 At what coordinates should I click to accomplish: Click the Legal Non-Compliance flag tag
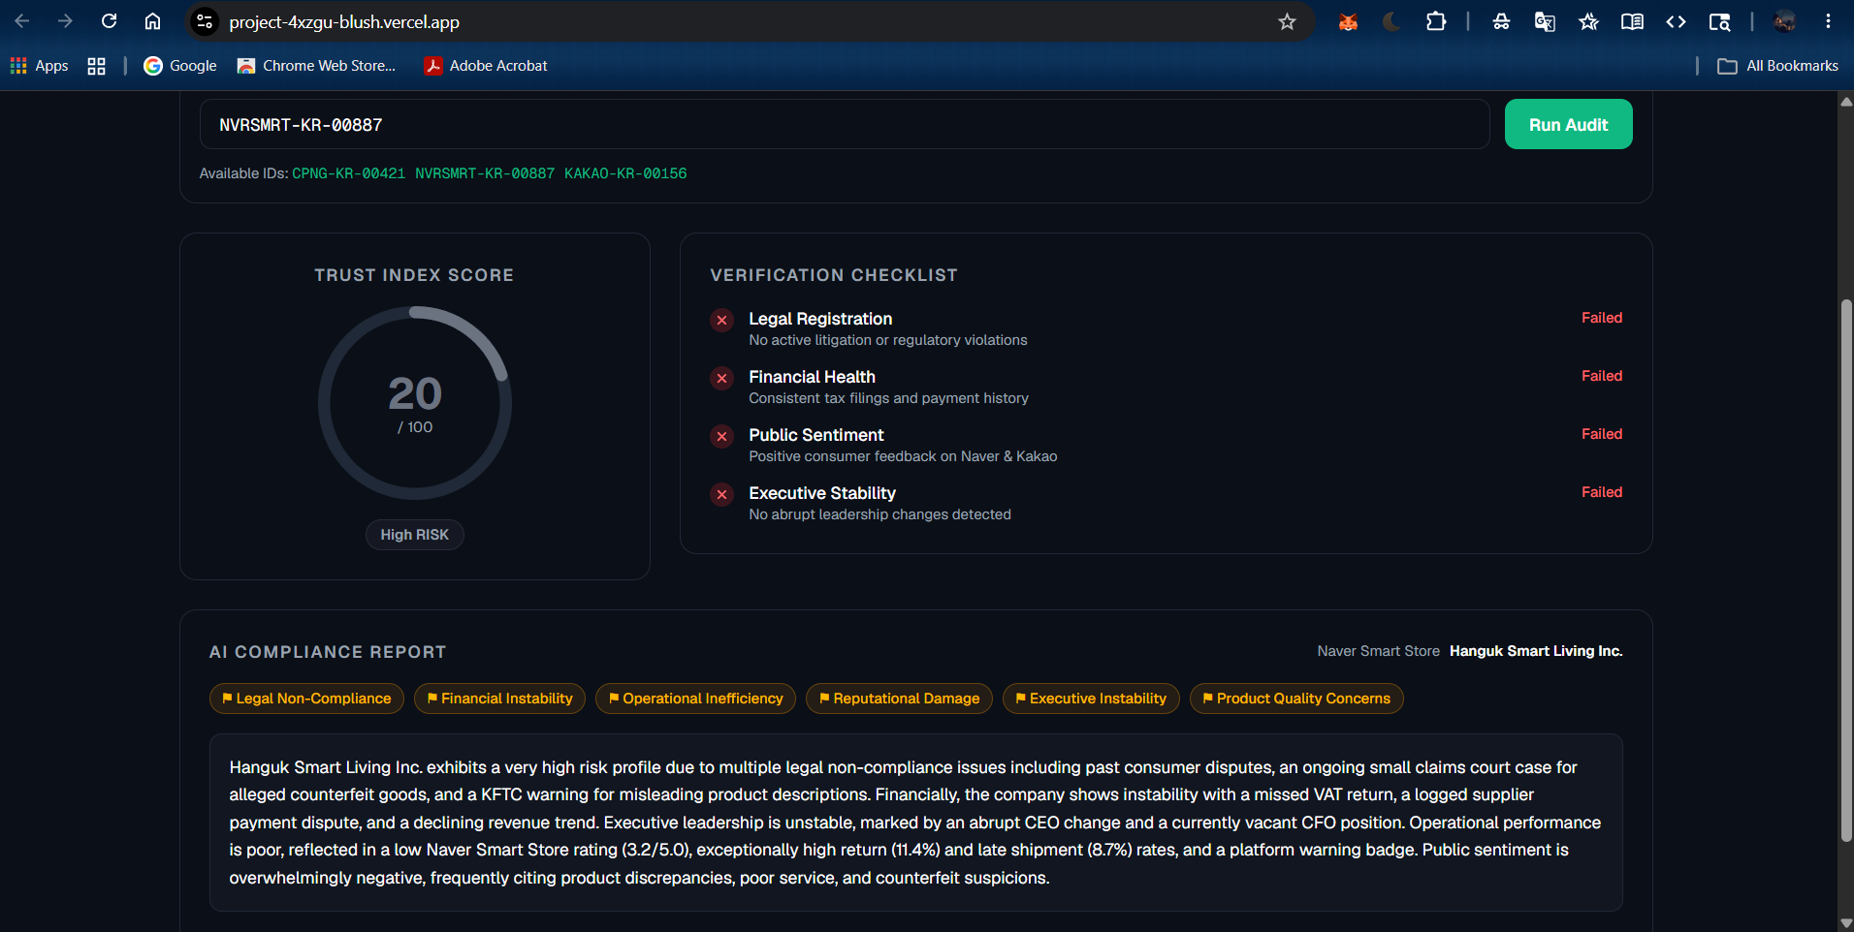(x=306, y=699)
